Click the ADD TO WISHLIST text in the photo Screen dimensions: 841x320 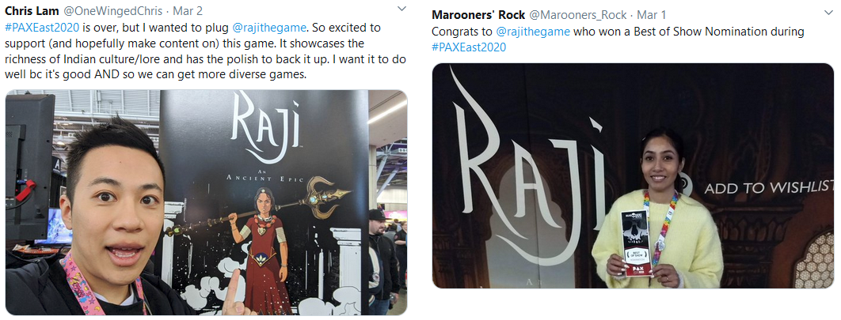[x=769, y=188]
